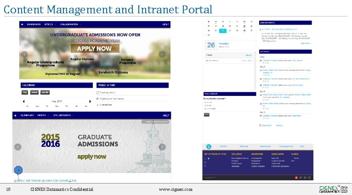The height and width of the screenshot is (195, 352).
Task: Click www.cignex.com in slide footer
Action: coord(176,189)
